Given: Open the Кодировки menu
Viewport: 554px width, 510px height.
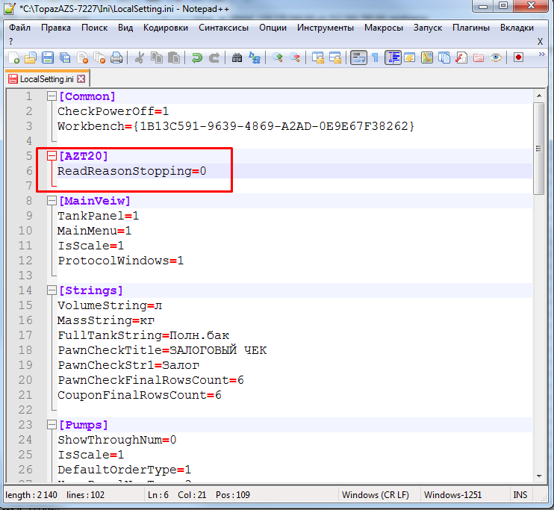Looking at the screenshot, I should click(x=166, y=28).
